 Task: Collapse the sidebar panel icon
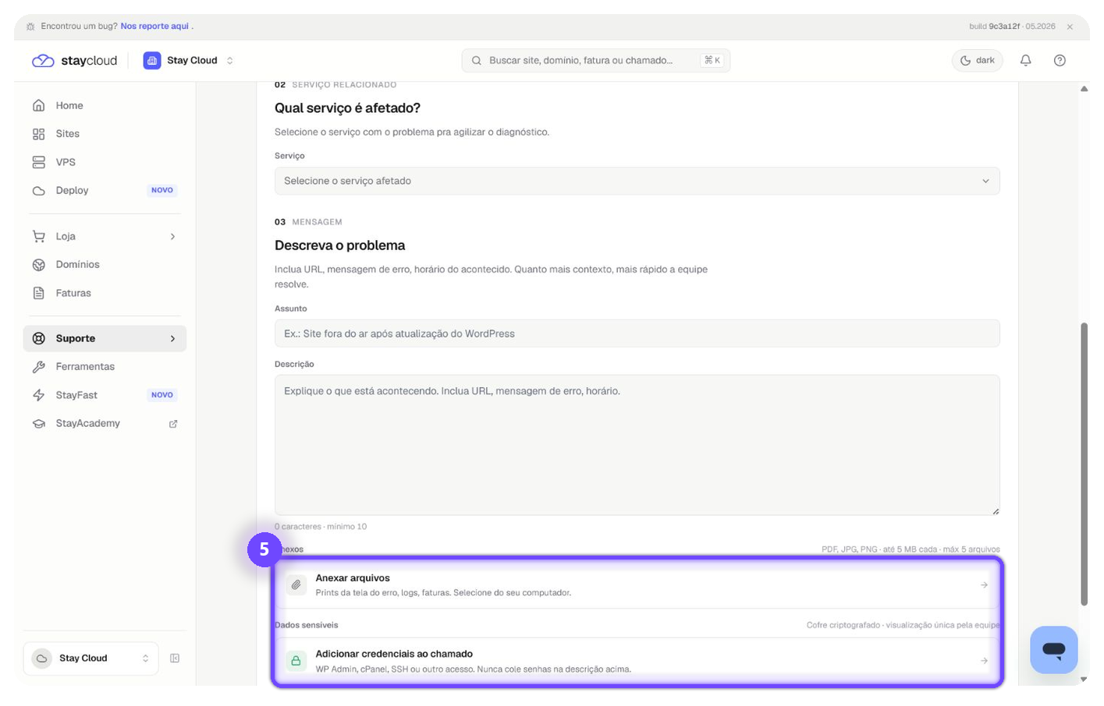(175, 658)
